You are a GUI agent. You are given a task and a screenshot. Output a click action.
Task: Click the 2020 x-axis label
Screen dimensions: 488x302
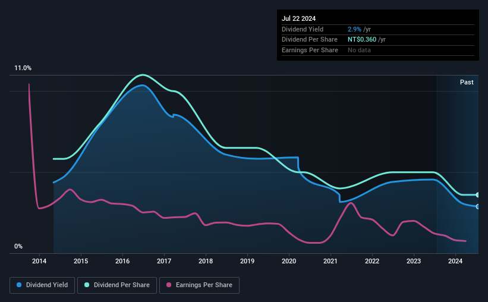[289, 261]
